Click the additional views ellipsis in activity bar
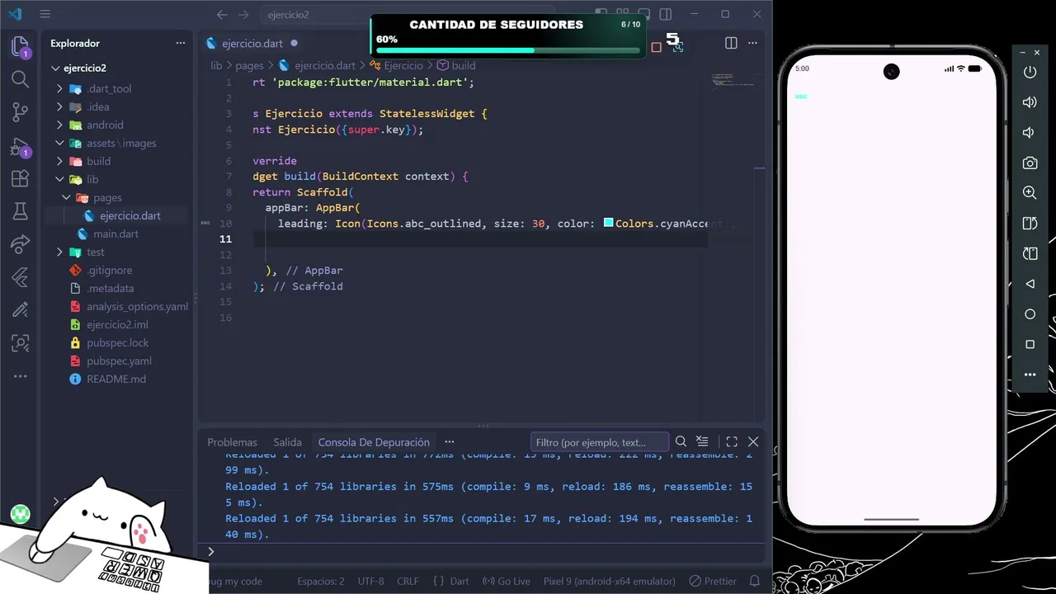This screenshot has height=594, width=1056. [x=20, y=376]
